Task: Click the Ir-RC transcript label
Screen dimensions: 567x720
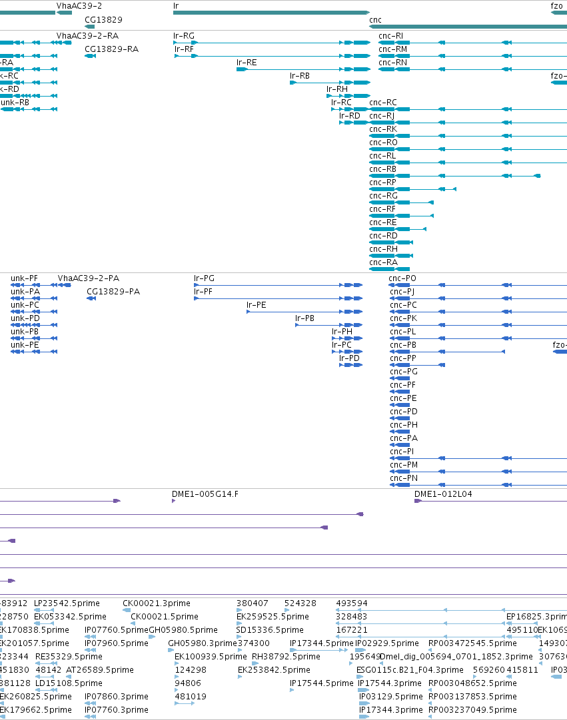Action: (x=341, y=103)
